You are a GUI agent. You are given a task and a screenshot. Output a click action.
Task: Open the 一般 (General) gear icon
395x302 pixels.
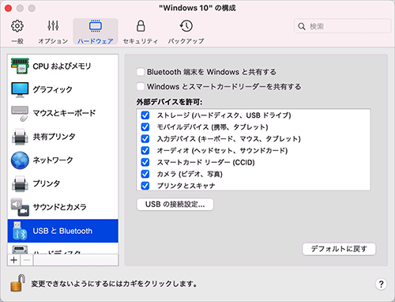point(17,26)
